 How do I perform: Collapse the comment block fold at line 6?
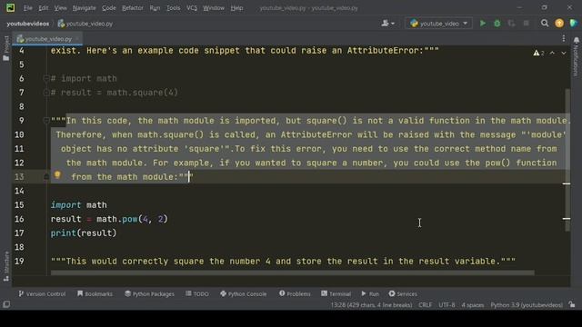point(46,78)
